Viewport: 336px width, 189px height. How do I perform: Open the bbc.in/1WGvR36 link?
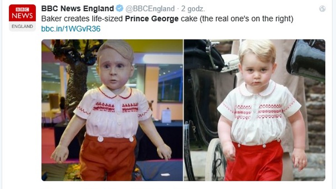[71, 29]
